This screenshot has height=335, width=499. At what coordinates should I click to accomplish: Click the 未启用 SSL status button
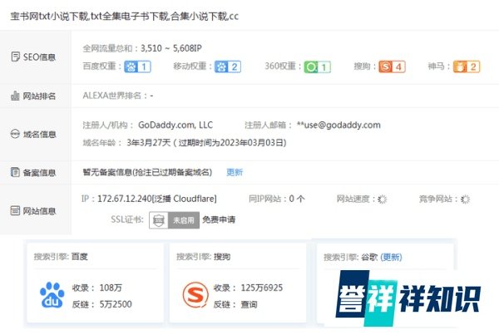(x=184, y=220)
